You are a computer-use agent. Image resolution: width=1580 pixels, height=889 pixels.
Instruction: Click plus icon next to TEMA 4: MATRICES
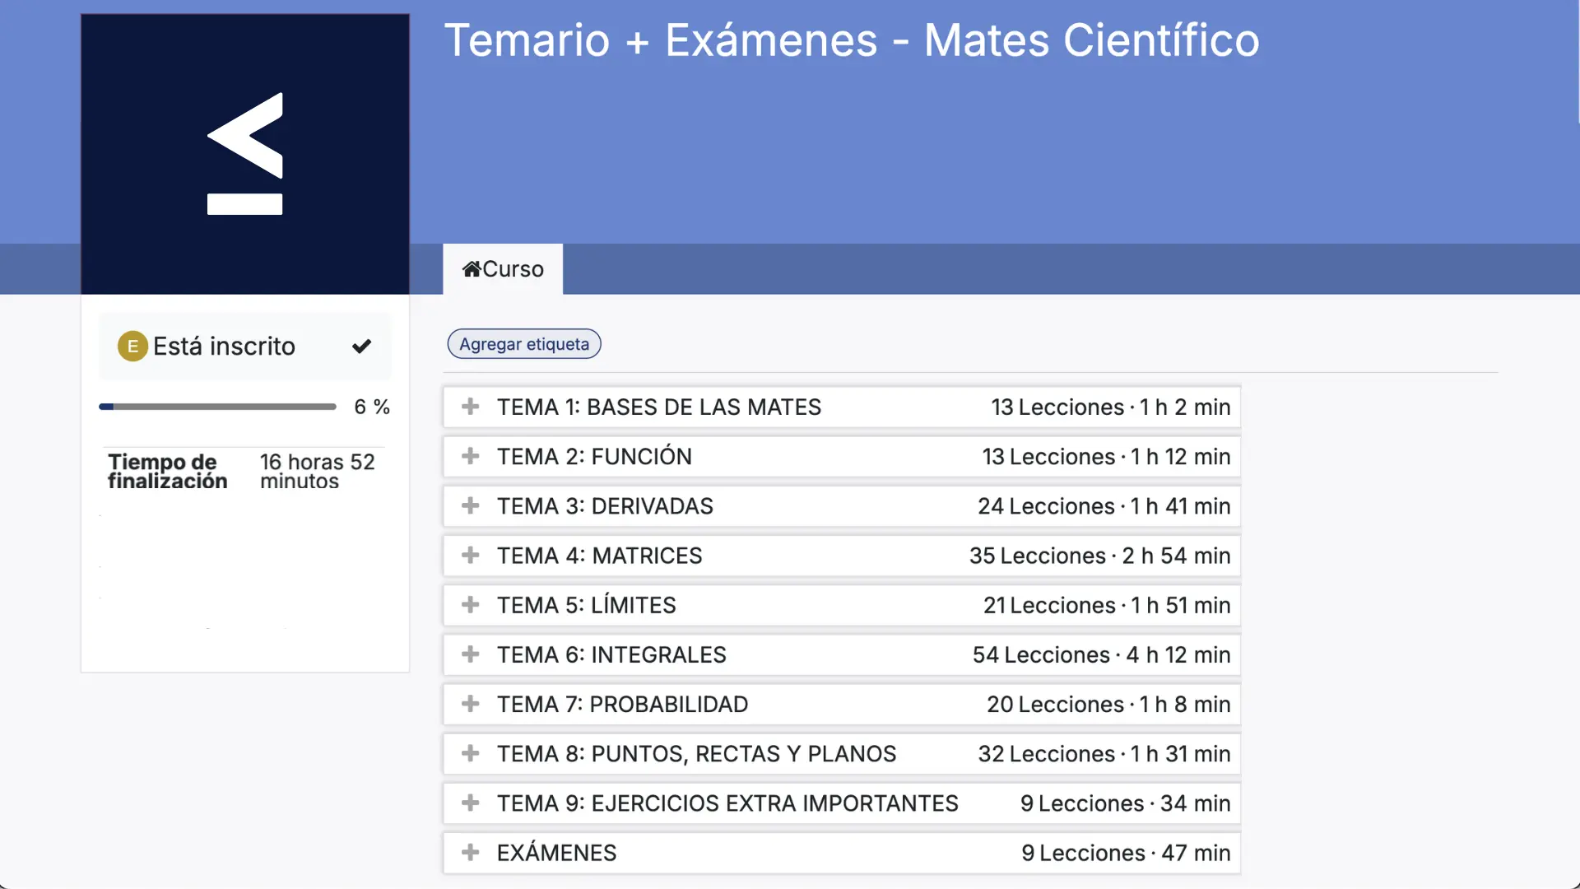470,556
